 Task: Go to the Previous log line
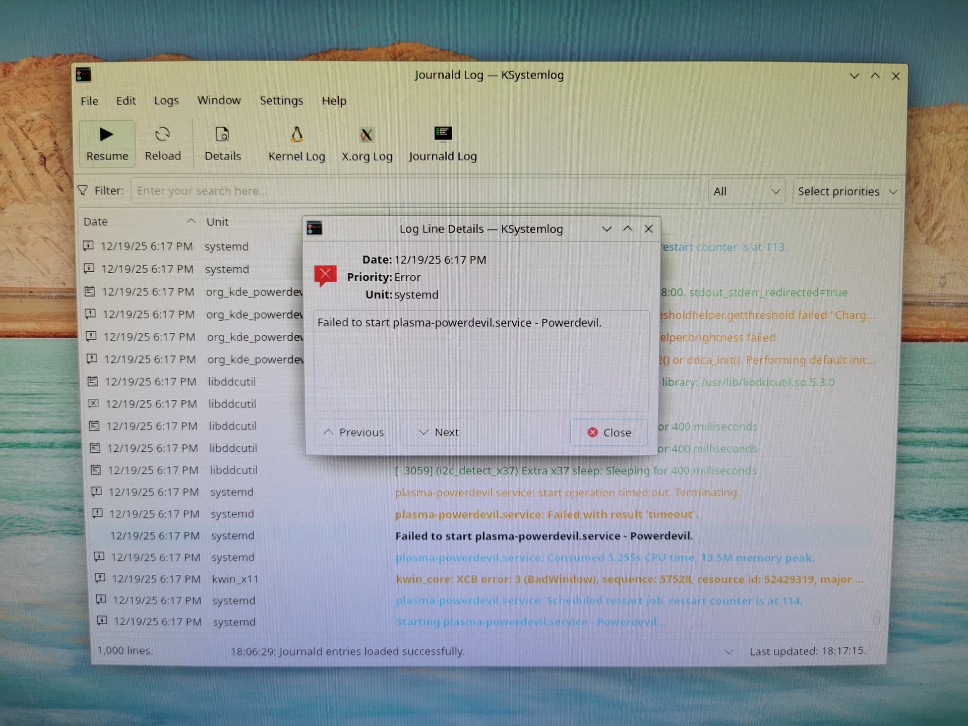click(354, 433)
